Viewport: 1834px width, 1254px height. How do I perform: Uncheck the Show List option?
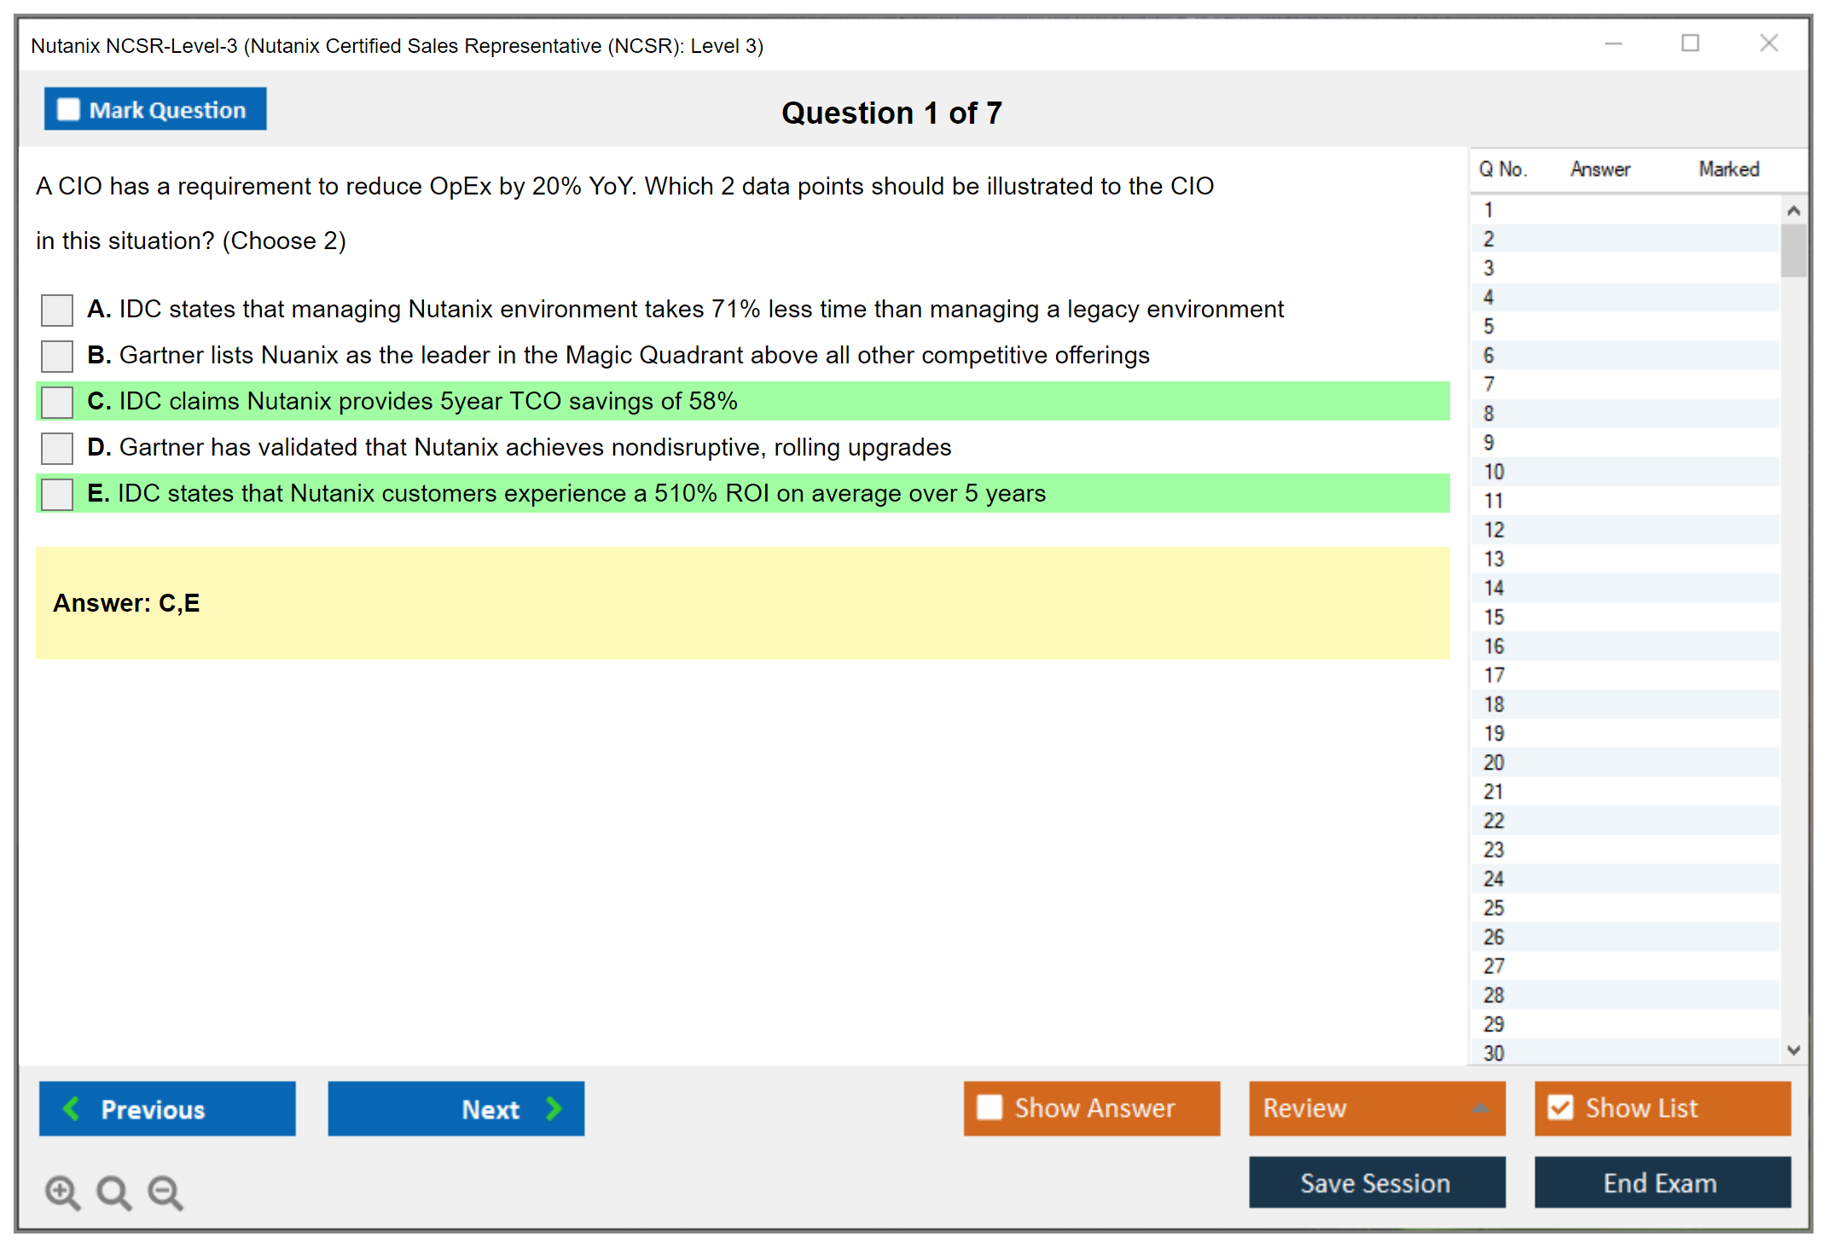coord(1560,1107)
